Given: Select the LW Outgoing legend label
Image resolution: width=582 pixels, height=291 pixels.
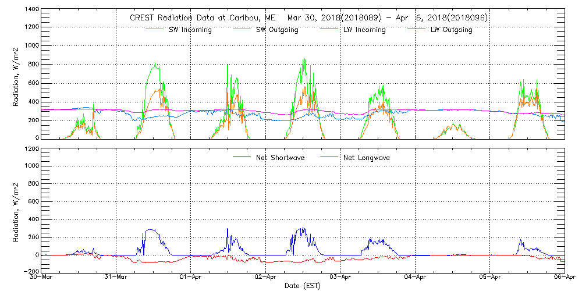Looking at the screenshot, I should point(451,30).
